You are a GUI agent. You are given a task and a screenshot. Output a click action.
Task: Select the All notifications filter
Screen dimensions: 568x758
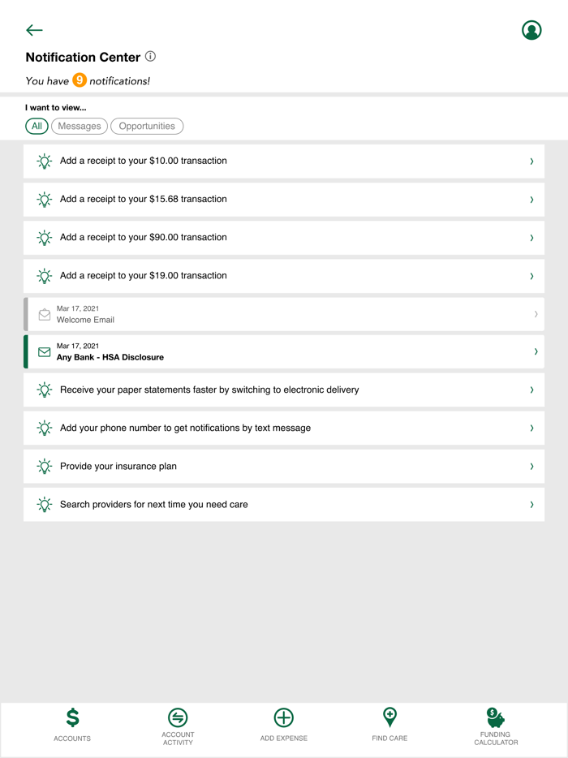[x=37, y=126]
